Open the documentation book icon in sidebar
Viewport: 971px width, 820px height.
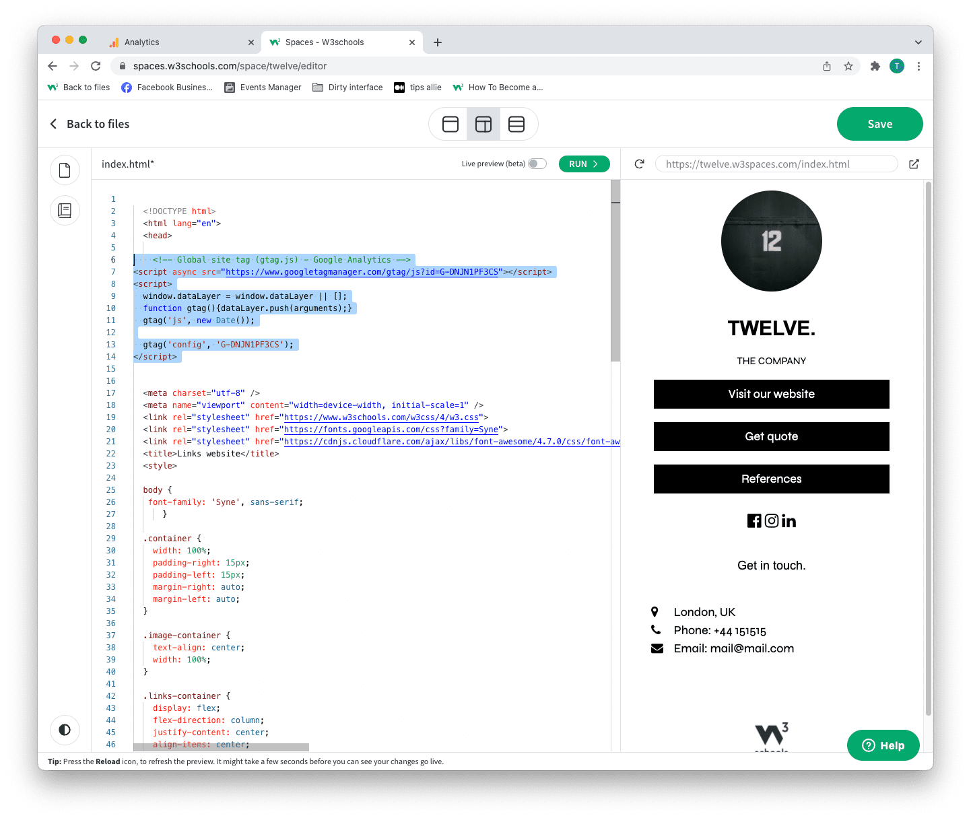point(65,211)
